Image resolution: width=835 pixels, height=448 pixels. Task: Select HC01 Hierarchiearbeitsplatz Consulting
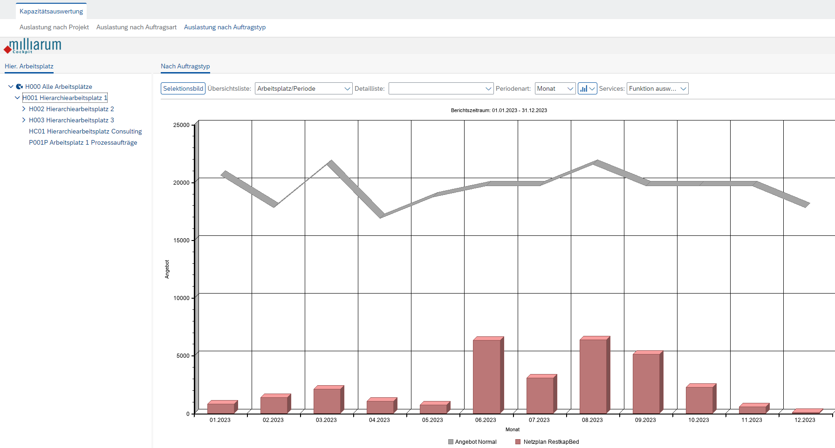pos(85,131)
